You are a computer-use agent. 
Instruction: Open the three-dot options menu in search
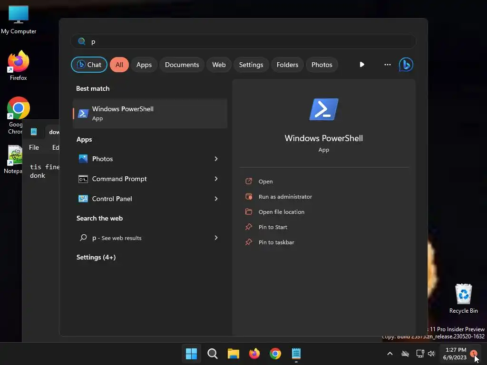(x=387, y=65)
